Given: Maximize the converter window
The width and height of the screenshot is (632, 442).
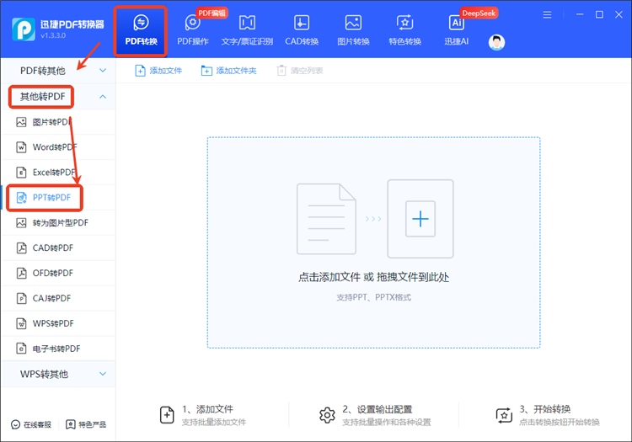Looking at the screenshot, I should pos(599,14).
